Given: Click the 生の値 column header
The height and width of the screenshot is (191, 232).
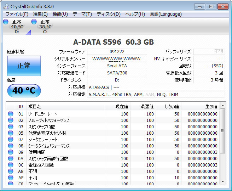Looking at the screenshot, I should pyautogui.click(x=200, y=106).
